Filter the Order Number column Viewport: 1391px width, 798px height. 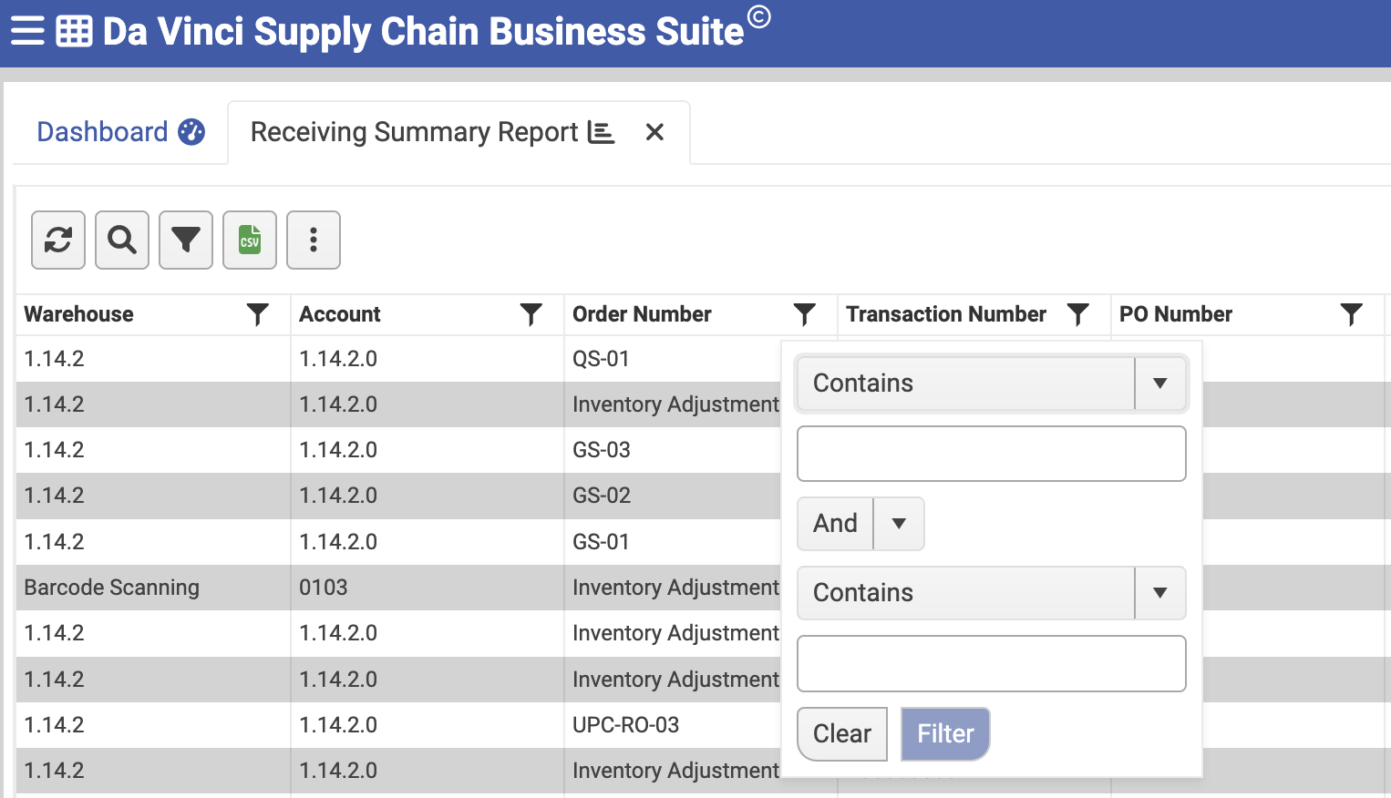click(x=805, y=314)
